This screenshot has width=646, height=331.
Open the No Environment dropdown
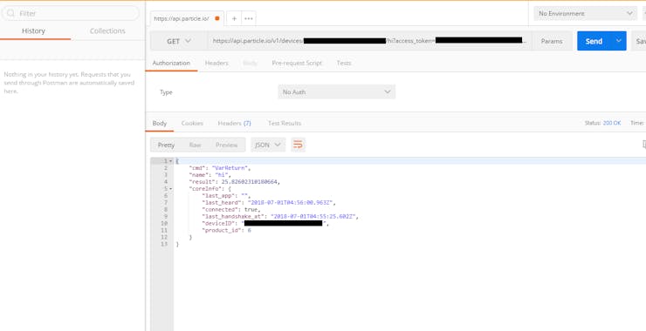(586, 14)
